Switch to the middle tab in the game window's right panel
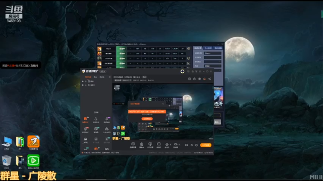323x181 pixels. tap(208, 48)
